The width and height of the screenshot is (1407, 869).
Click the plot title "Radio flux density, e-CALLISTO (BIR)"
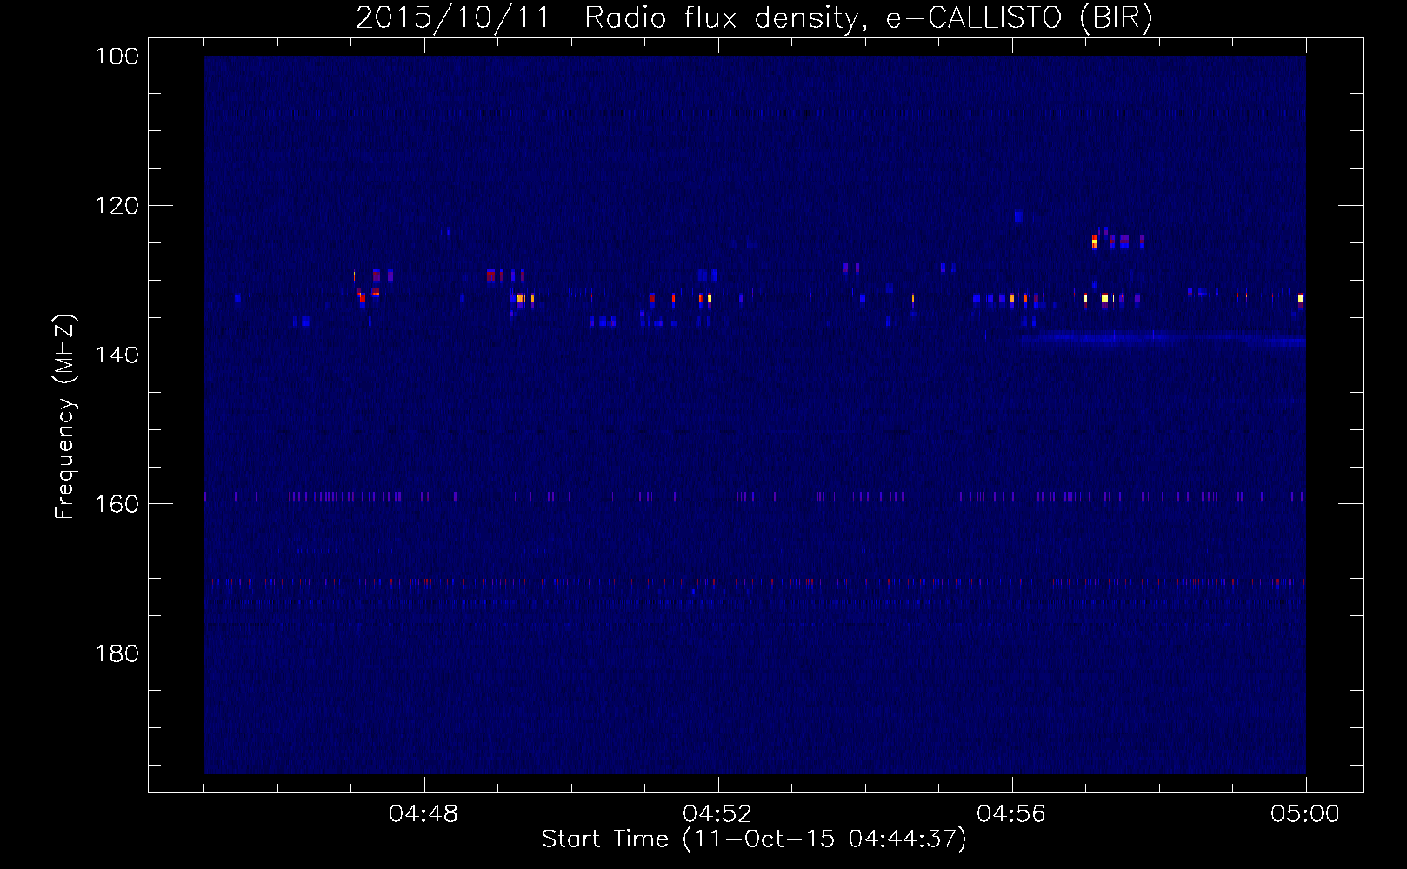click(868, 17)
